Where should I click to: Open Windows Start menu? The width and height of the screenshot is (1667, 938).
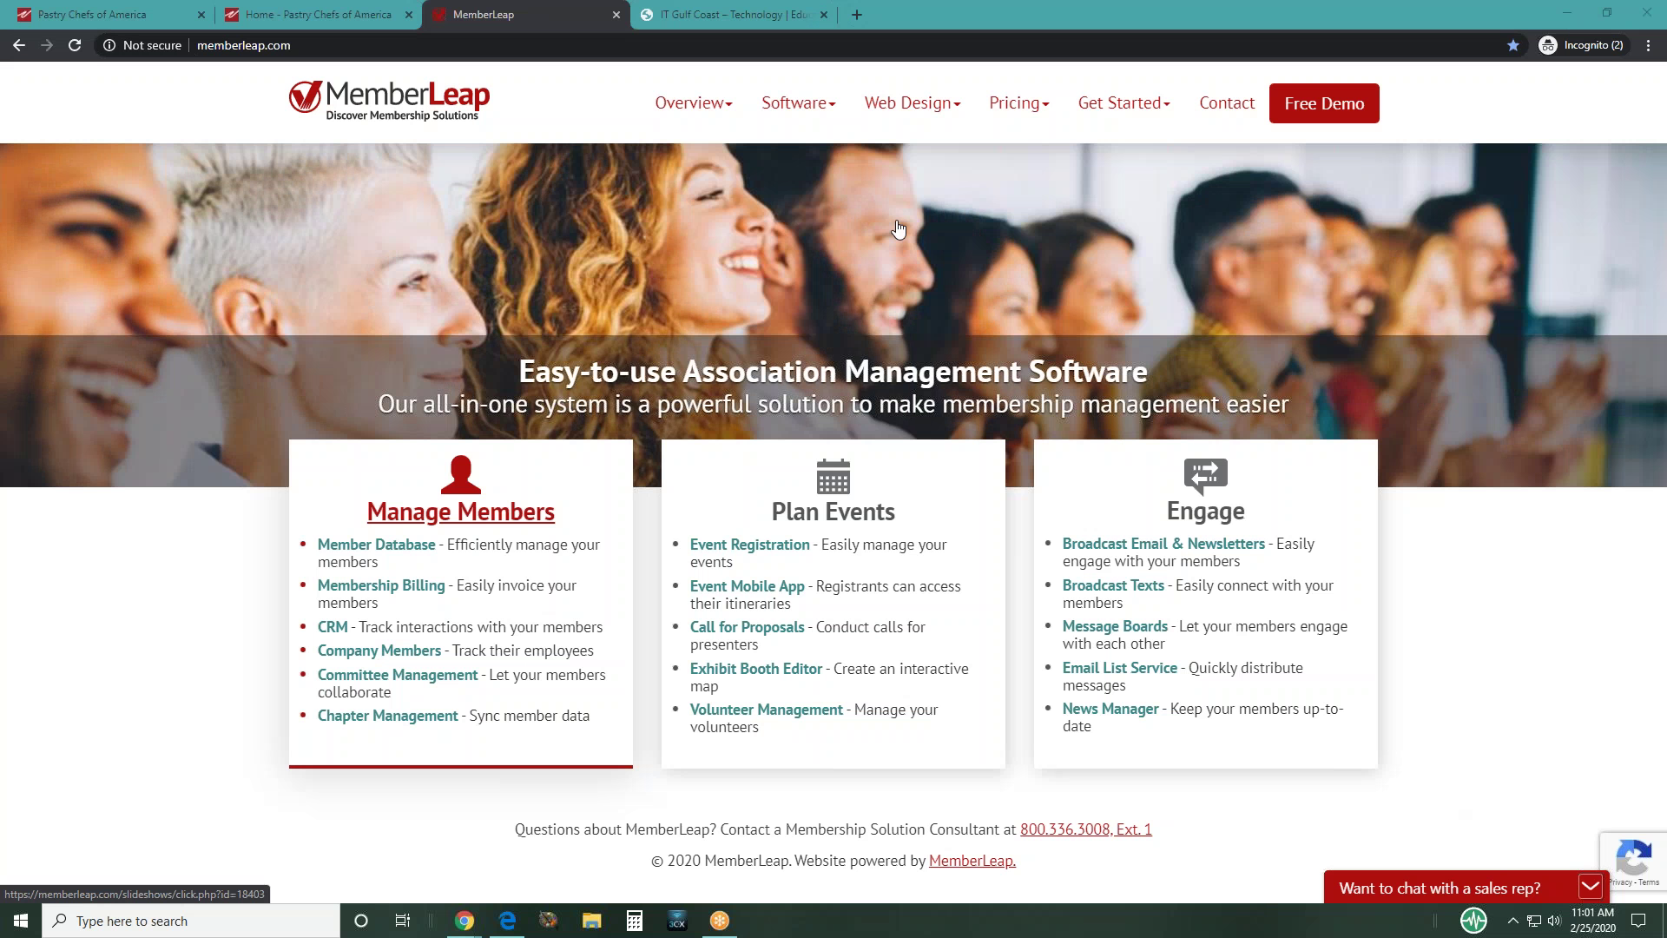[x=21, y=921]
